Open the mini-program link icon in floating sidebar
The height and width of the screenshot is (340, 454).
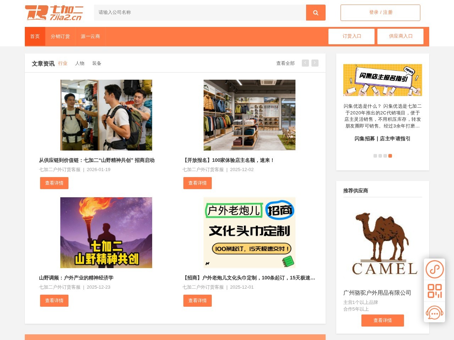[434, 269]
